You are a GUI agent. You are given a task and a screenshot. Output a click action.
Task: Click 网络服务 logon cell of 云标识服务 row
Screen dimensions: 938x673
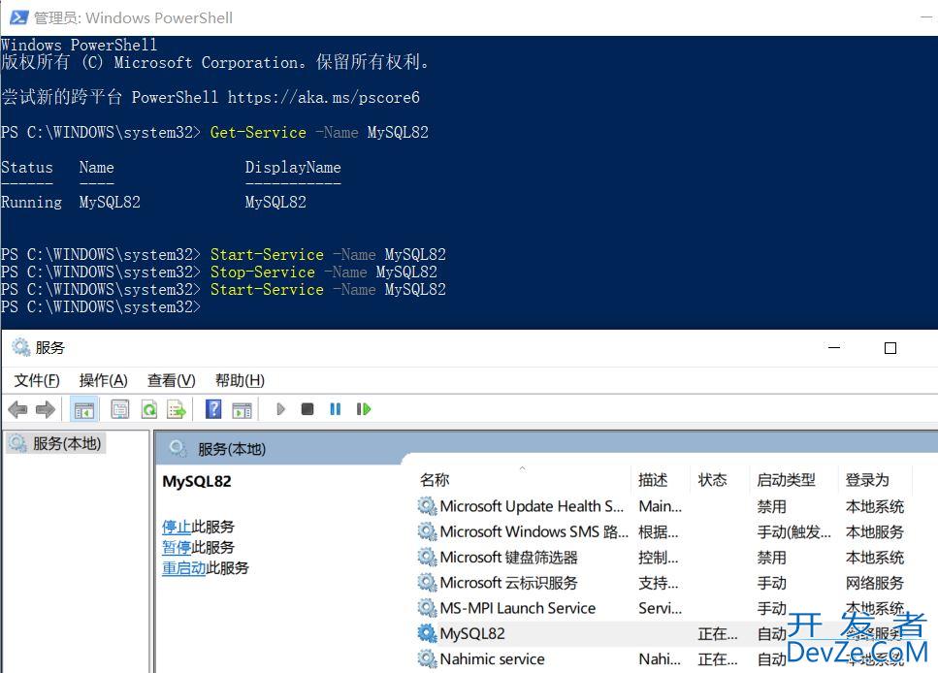pos(875,583)
